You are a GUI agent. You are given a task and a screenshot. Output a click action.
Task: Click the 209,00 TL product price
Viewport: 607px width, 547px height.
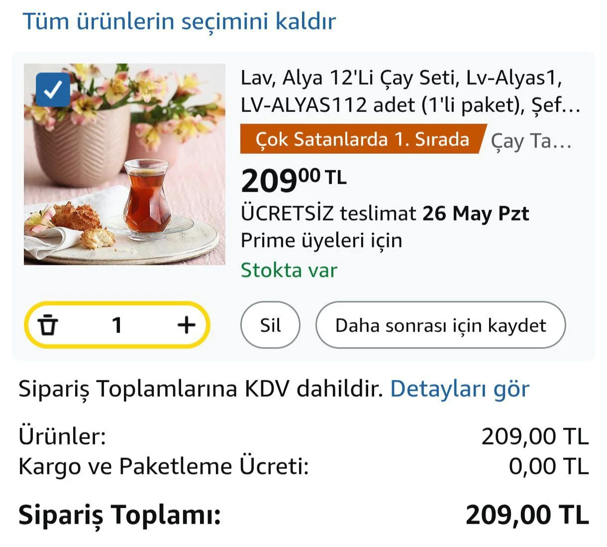294,180
